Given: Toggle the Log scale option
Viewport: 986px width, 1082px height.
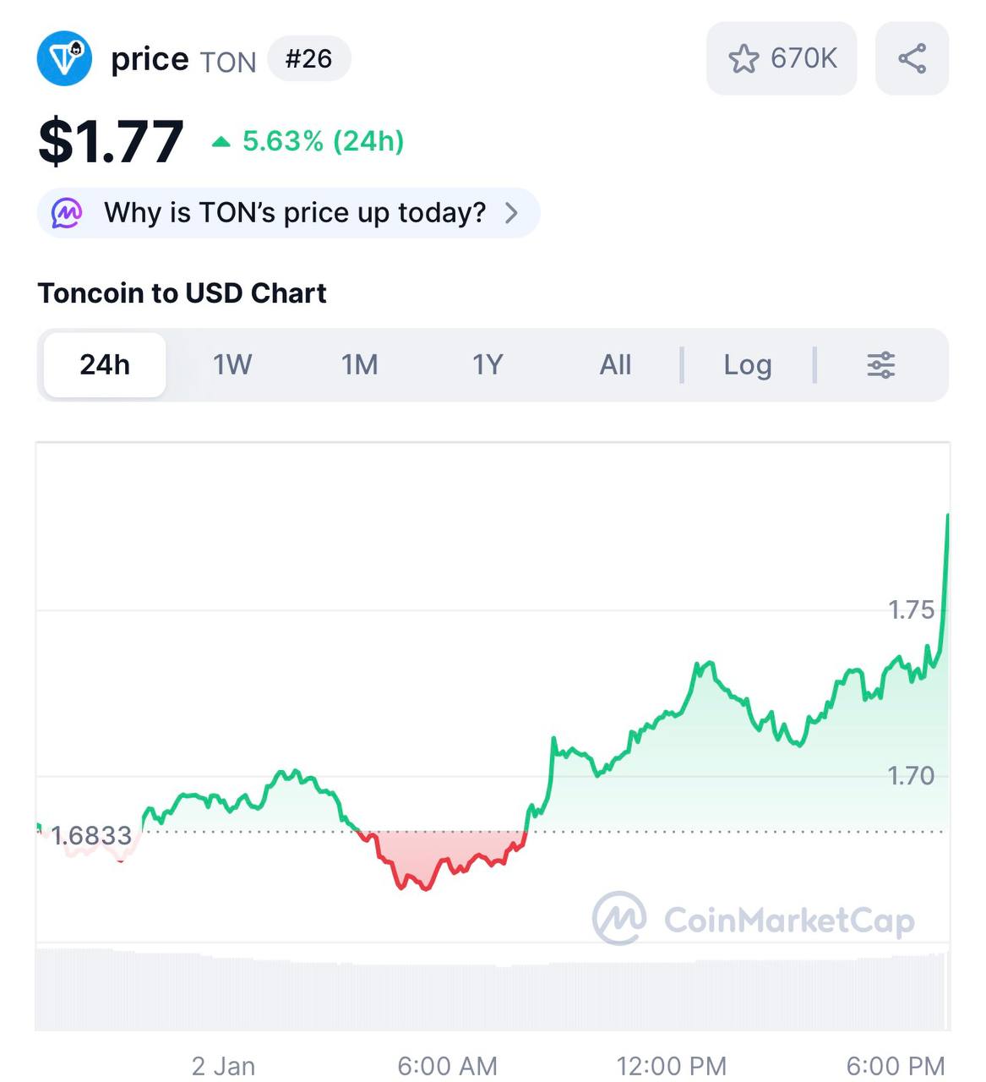Looking at the screenshot, I should [747, 365].
